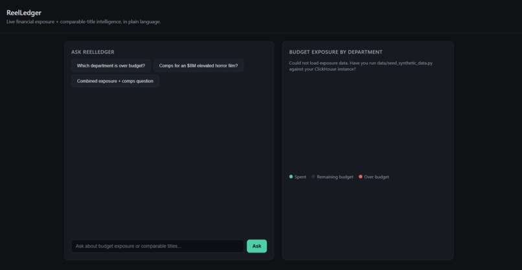Click the 'ASK REELLEDGER' panel heading
The height and width of the screenshot is (270, 522).
93,52
